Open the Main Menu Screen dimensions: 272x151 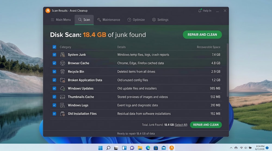tap(61, 20)
